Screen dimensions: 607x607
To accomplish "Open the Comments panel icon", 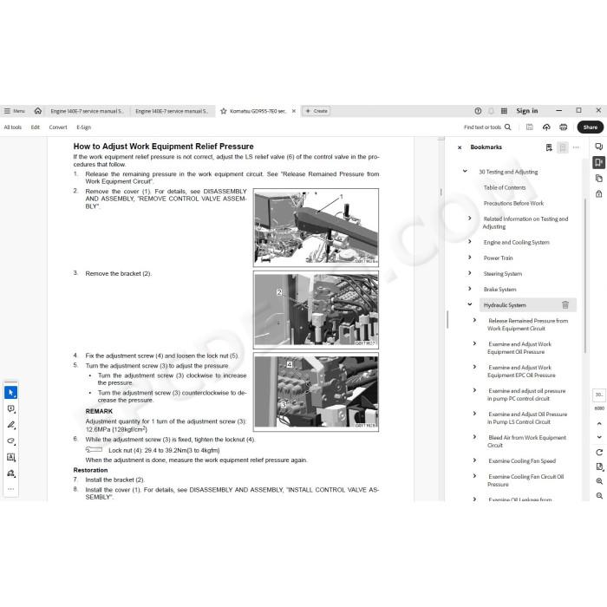I will pyautogui.click(x=599, y=147).
